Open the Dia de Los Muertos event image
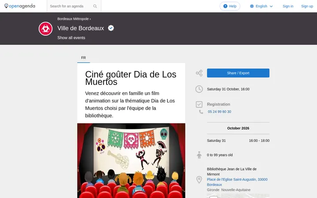317x198 pixels. click(x=131, y=161)
